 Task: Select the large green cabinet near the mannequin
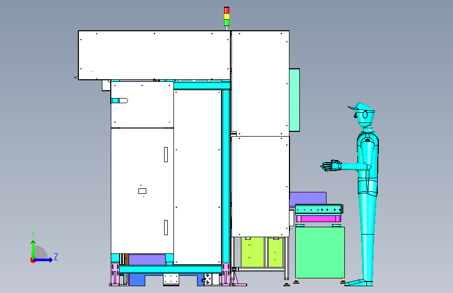(320, 253)
